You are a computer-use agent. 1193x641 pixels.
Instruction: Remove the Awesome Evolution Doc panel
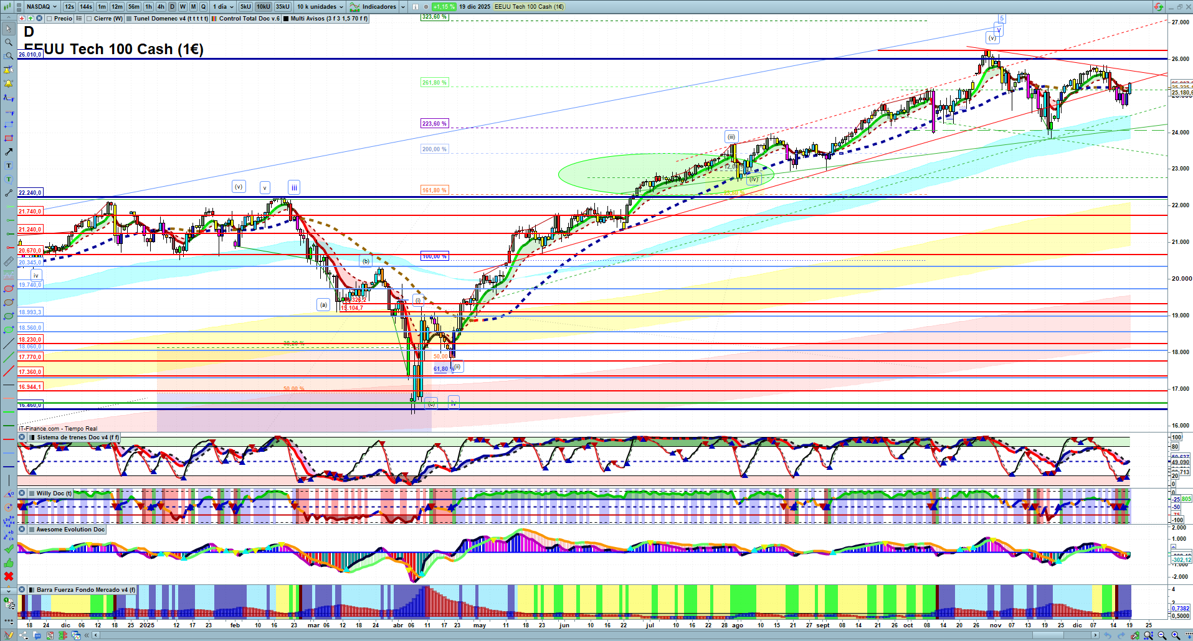pyautogui.click(x=22, y=530)
